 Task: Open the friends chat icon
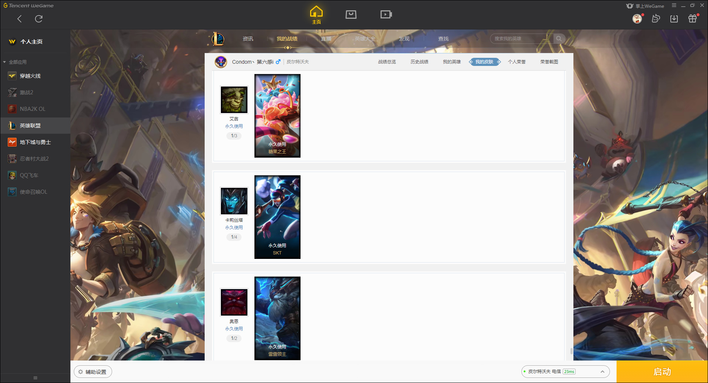tap(656, 18)
